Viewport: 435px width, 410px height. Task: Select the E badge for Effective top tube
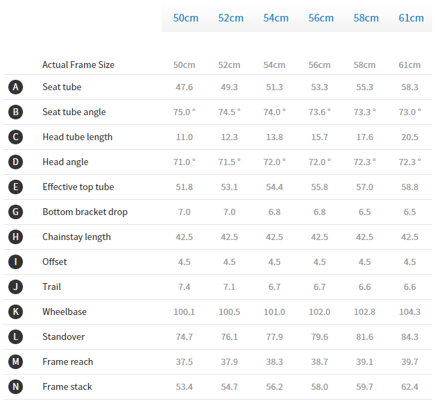[x=16, y=187]
